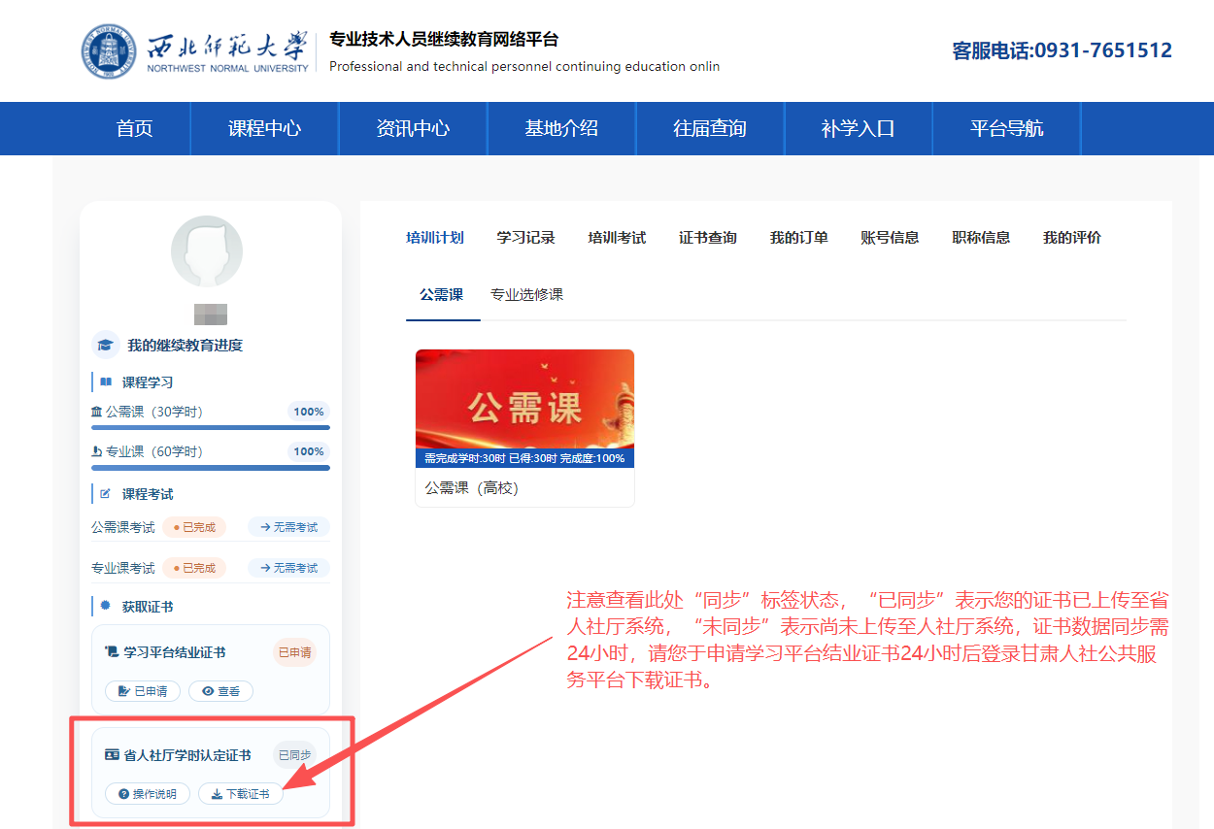Open 首页 in the navigation bar
1214x829 pixels.
[134, 128]
